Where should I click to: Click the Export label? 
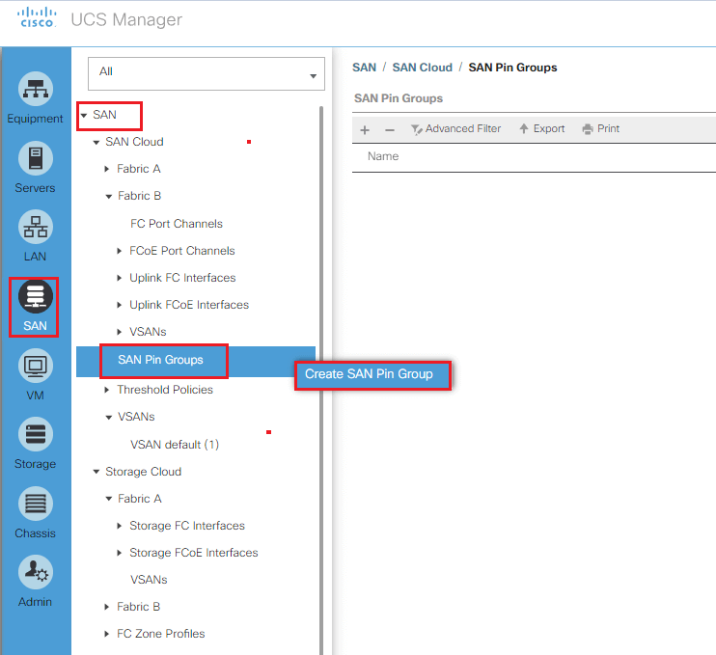click(549, 128)
